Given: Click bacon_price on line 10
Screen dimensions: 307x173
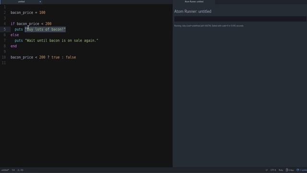Looking at the screenshot, I should point(22,57).
